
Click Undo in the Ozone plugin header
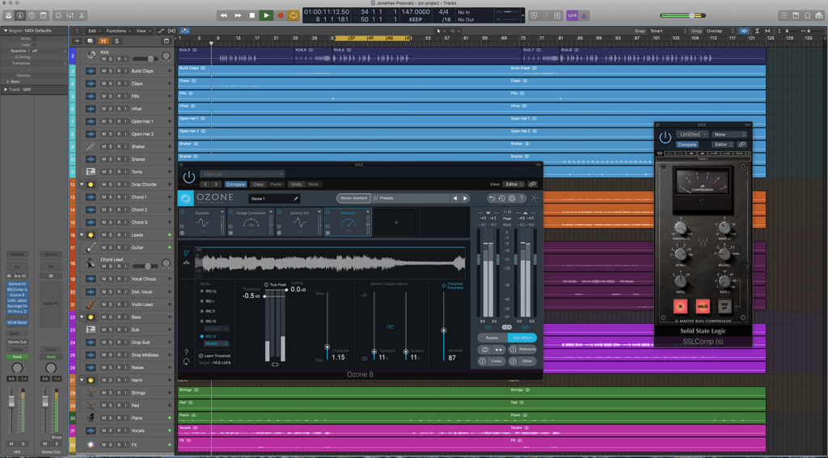(x=296, y=184)
